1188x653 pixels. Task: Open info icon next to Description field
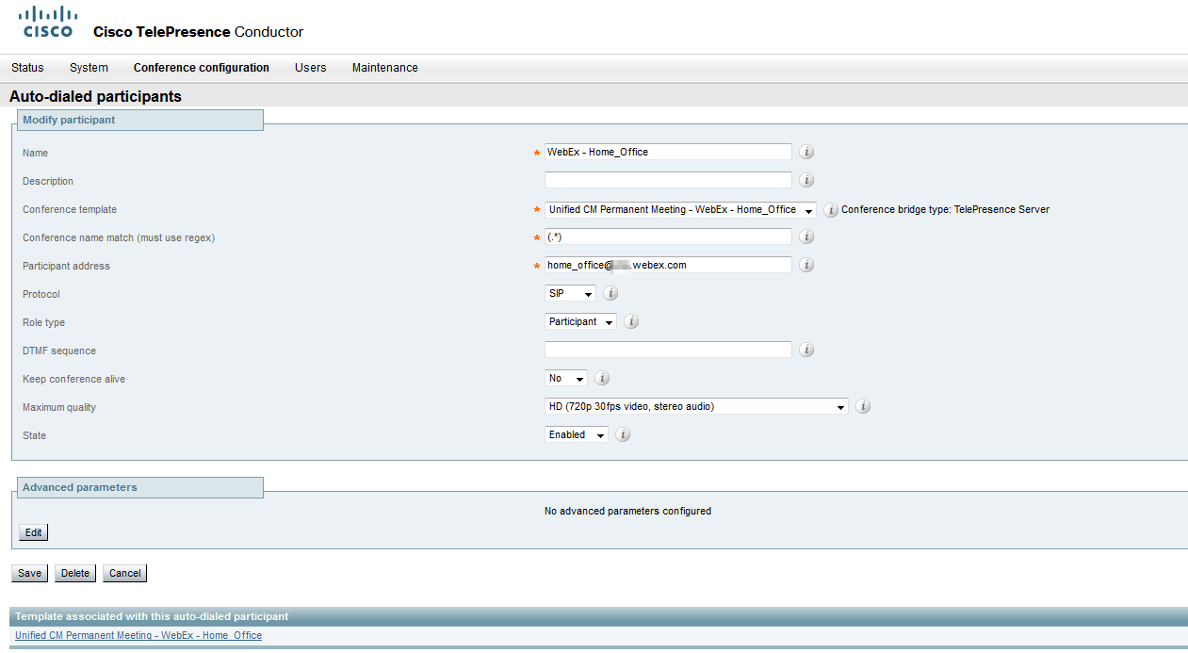click(x=806, y=180)
